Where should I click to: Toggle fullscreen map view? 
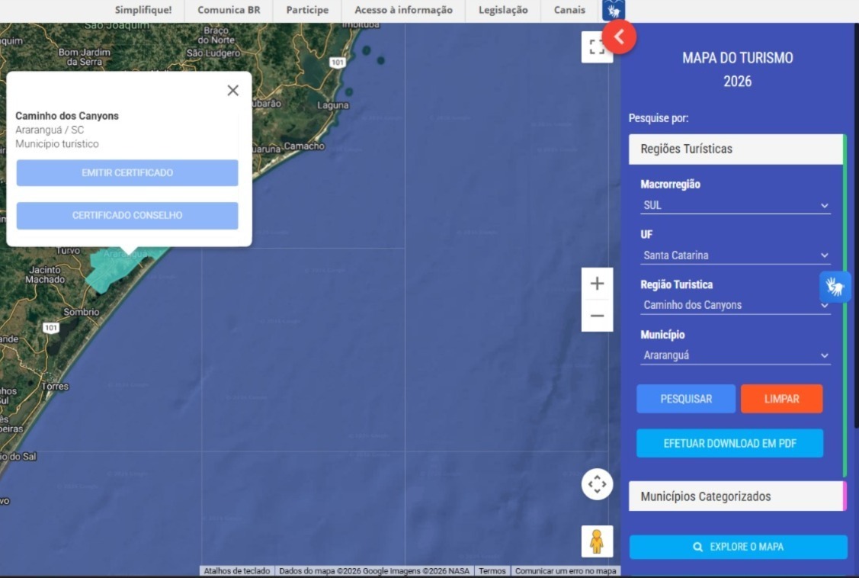pyautogui.click(x=596, y=47)
